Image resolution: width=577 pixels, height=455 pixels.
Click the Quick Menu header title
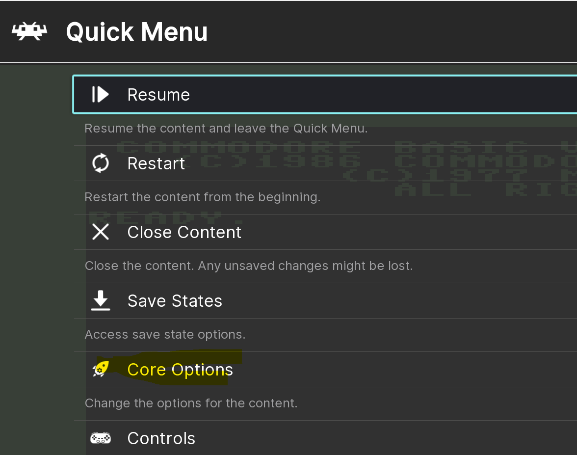(136, 31)
